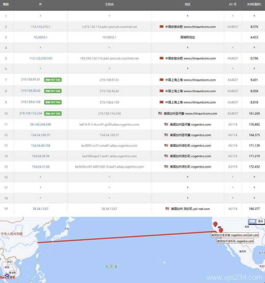
Task: Click the red map marker for San Jose
Action: point(215,224)
